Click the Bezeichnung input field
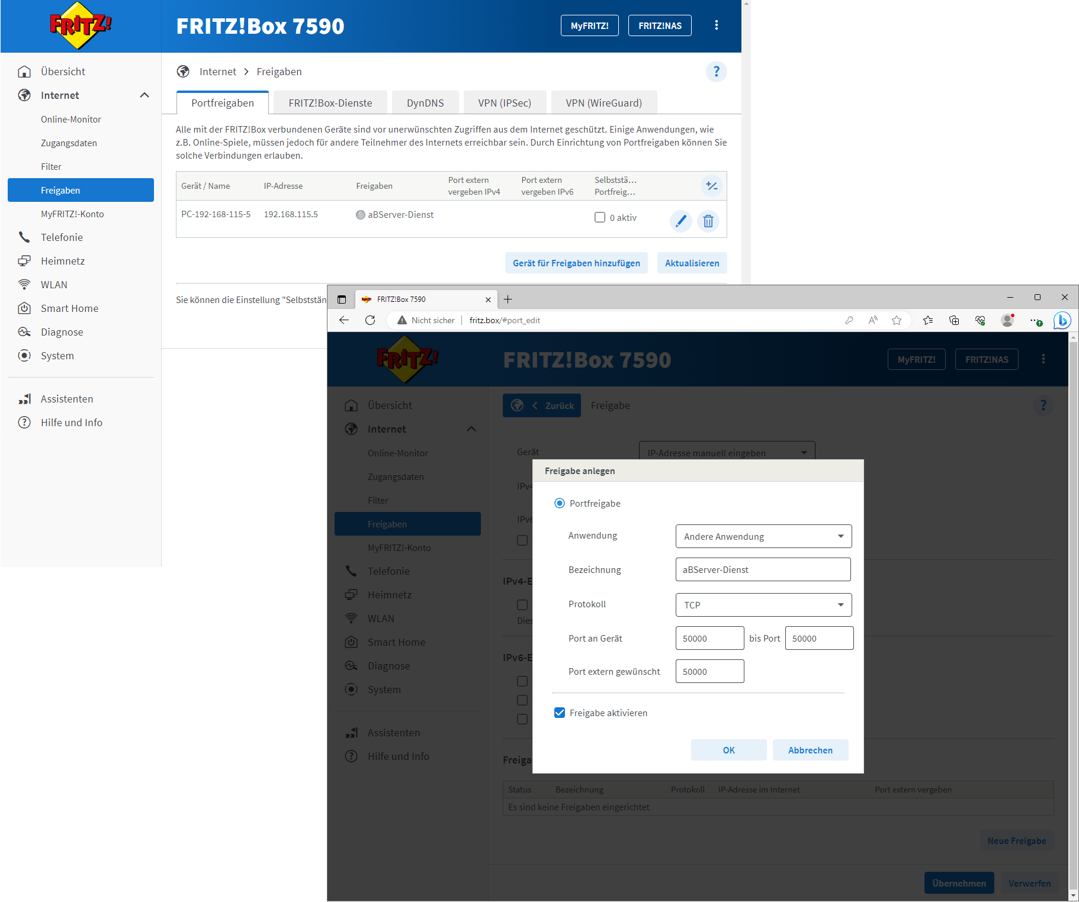The width and height of the screenshot is (1079, 902). [x=763, y=570]
